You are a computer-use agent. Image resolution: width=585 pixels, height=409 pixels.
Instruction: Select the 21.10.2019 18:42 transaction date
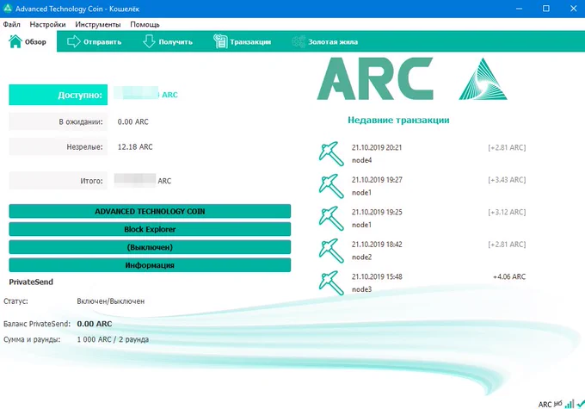click(377, 245)
